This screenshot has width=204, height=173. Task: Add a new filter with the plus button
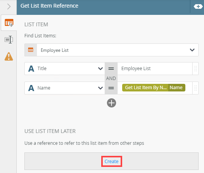point(112,103)
